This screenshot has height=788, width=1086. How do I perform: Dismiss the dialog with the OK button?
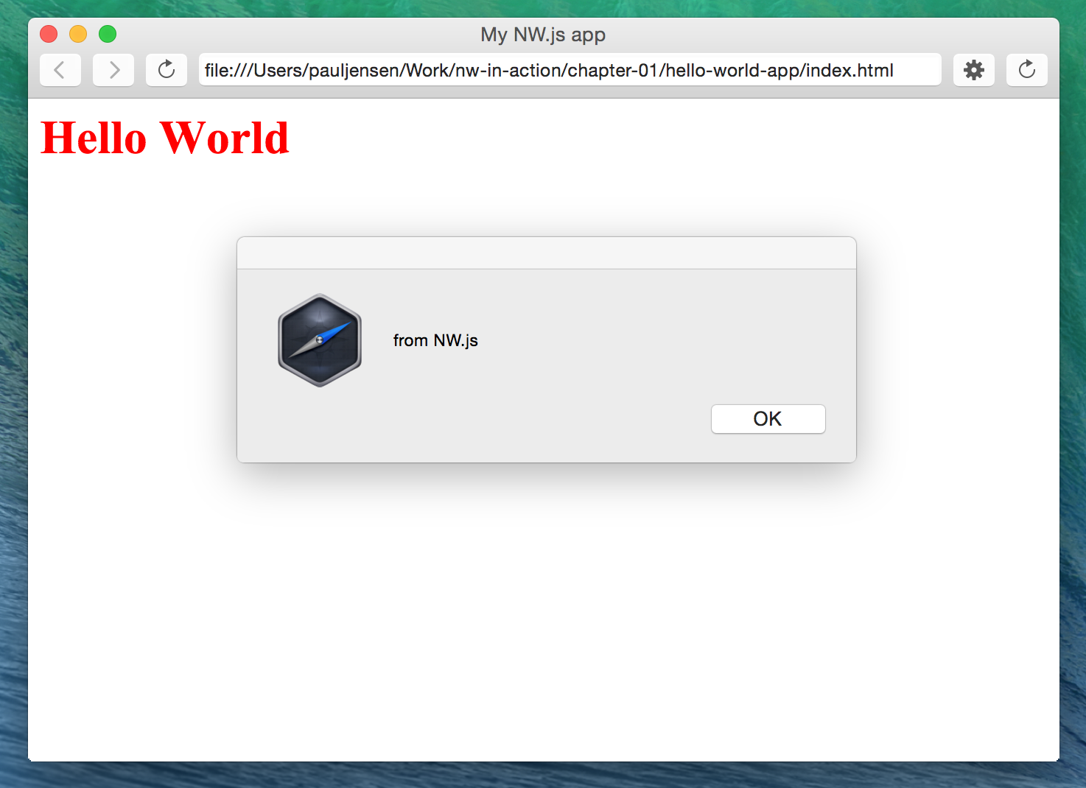768,419
